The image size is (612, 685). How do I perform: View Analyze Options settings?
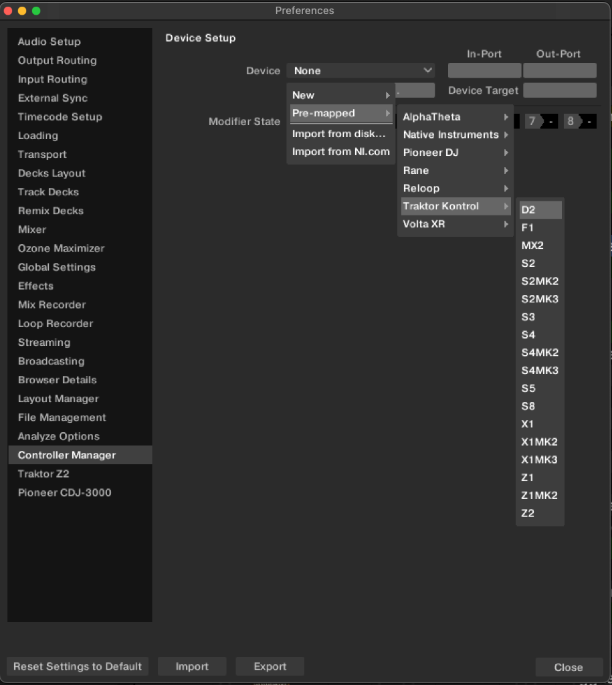tap(80, 436)
